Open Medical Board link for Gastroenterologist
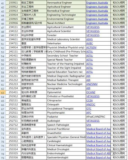Image resolution: width=128 pixels, height=160 pixels. click(x=98, y=158)
